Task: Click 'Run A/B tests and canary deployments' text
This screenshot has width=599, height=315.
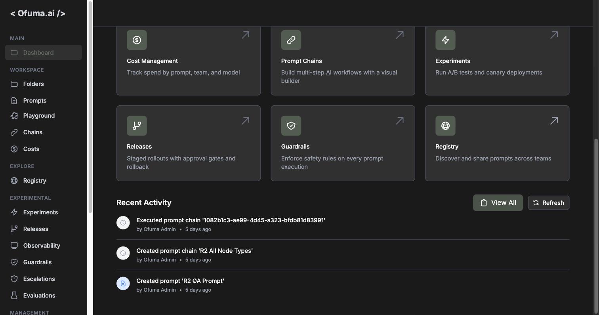Action: 488,73
